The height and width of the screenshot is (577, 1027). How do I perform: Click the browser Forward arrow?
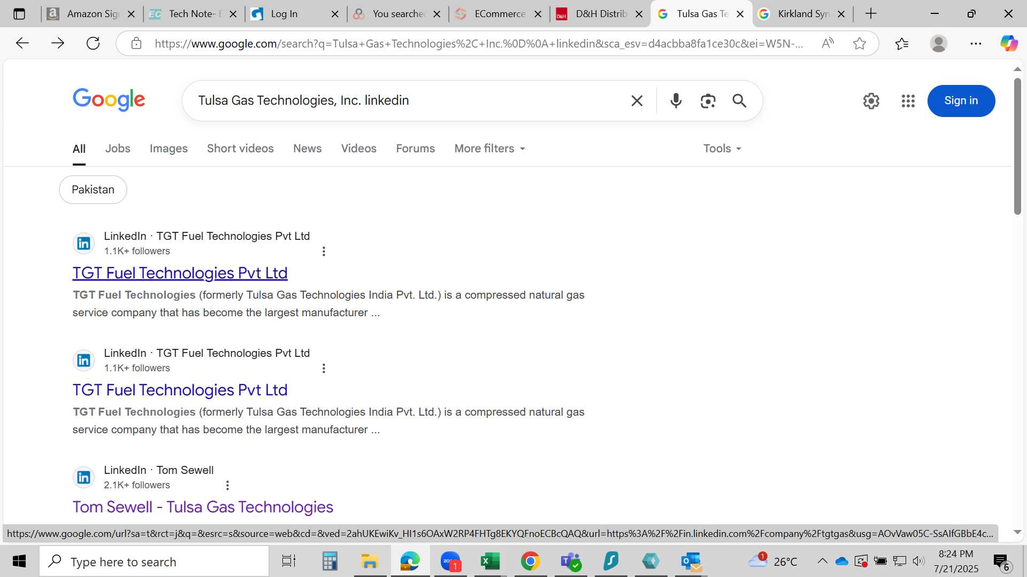(57, 43)
